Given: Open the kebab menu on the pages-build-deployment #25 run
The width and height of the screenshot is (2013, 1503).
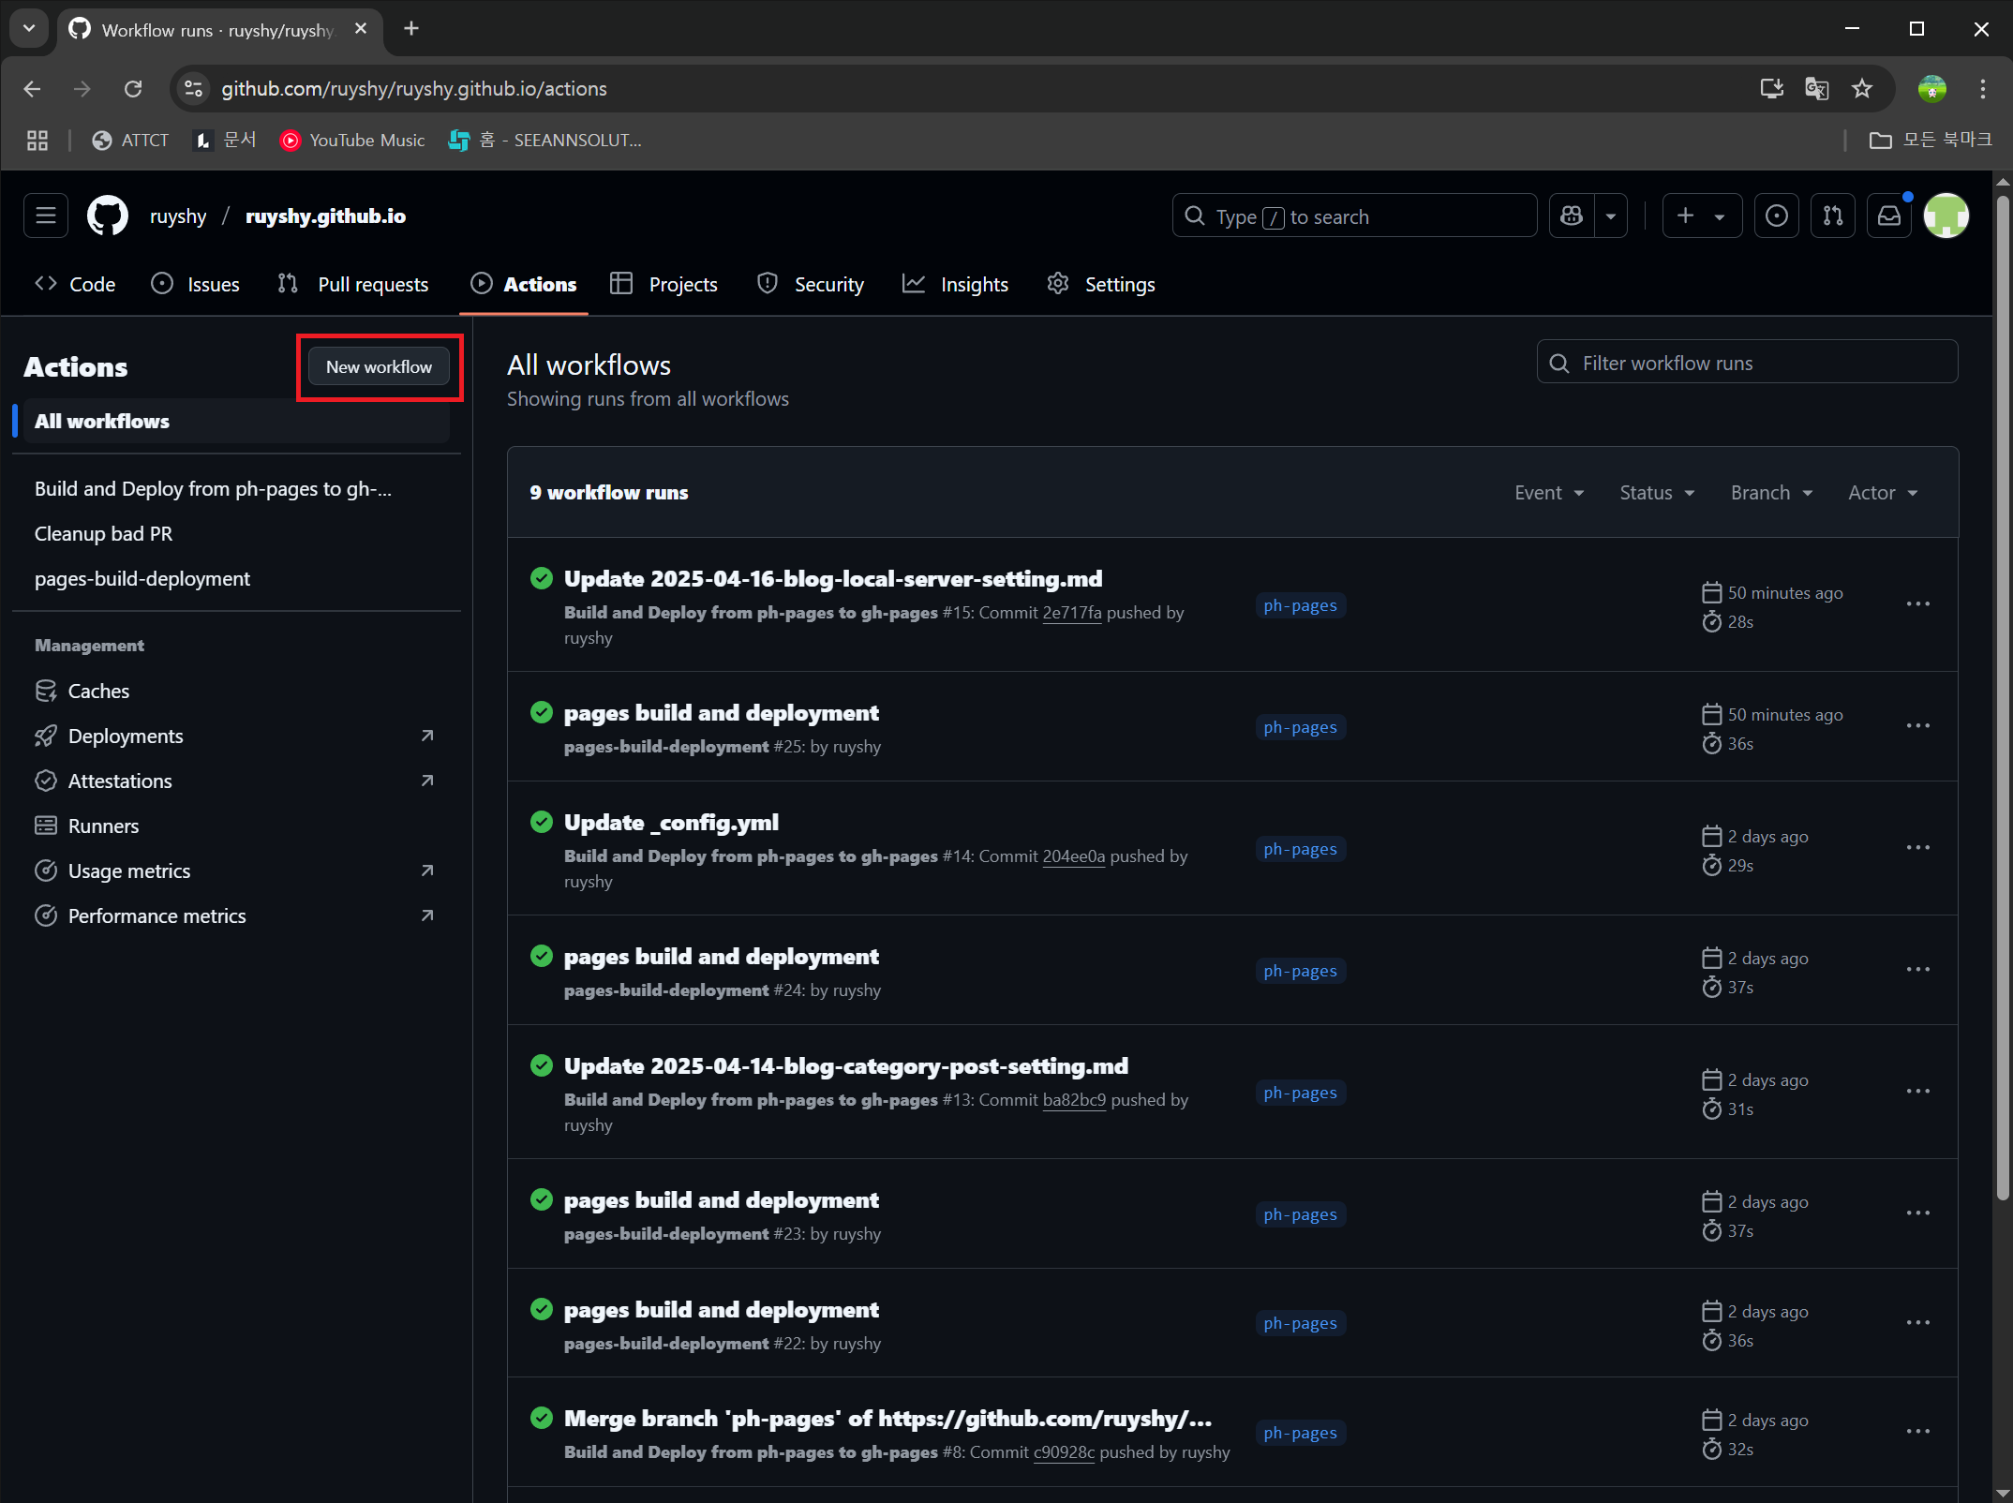Looking at the screenshot, I should (x=1918, y=725).
